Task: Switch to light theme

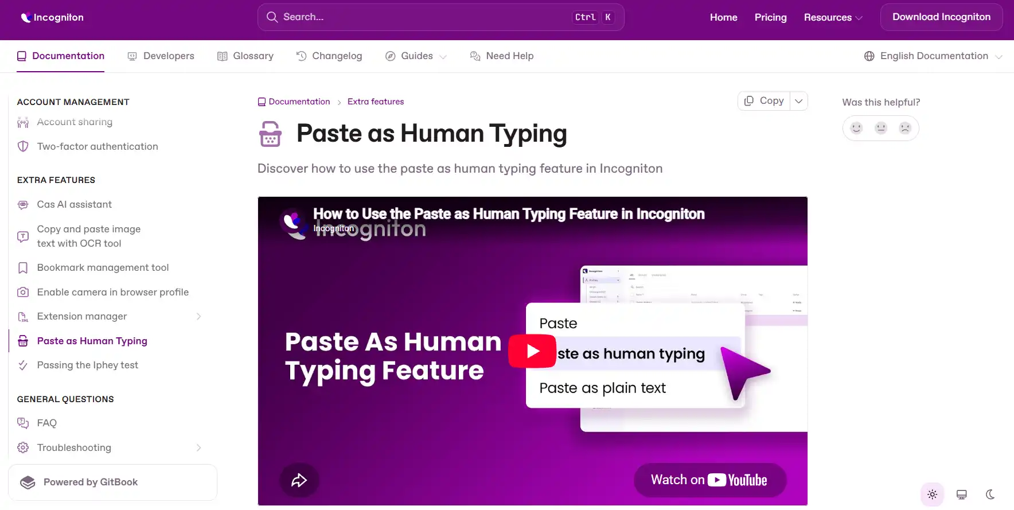Action: [x=933, y=495]
